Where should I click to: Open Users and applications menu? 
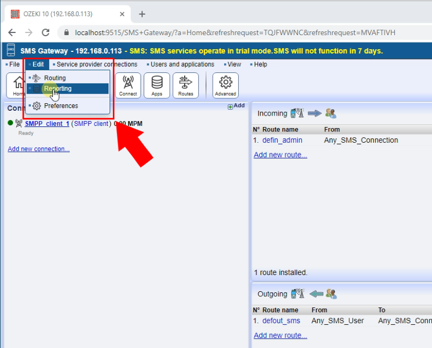[x=180, y=64]
